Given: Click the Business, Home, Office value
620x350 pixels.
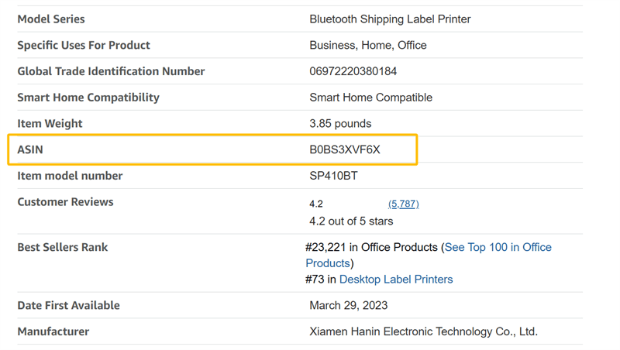Looking at the screenshot, I should click(368, 45).
